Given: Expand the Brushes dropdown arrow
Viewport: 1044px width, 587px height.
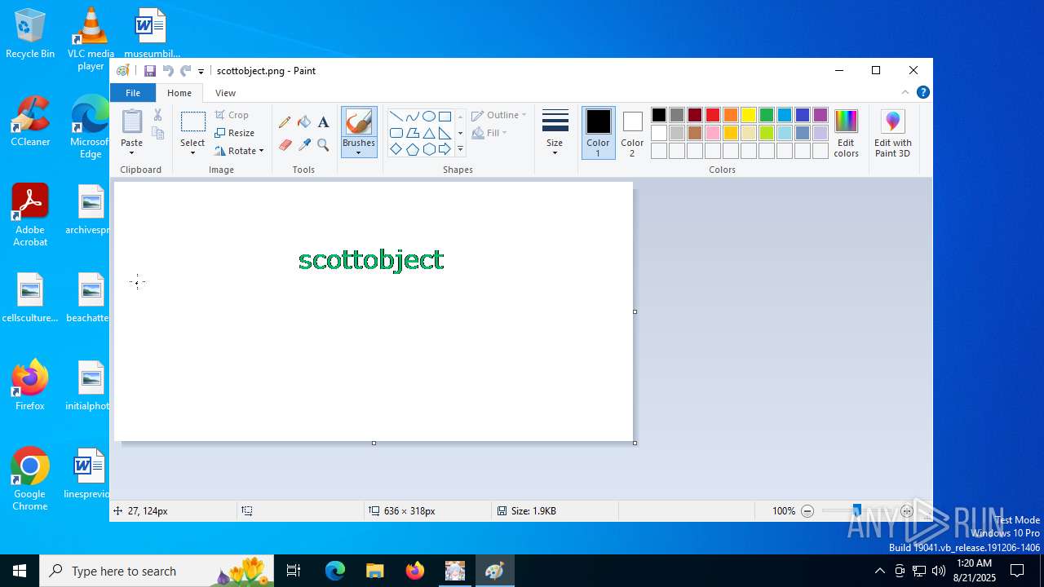Looking at the screenshot, I should (359, 152).
